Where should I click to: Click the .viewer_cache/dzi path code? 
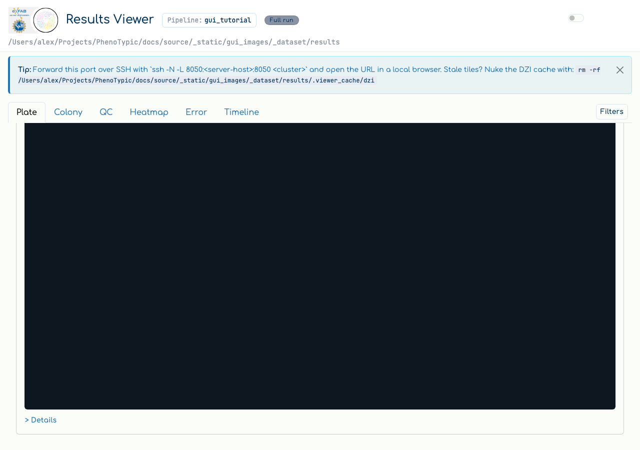pyautogui.click(x=196, y=80)
